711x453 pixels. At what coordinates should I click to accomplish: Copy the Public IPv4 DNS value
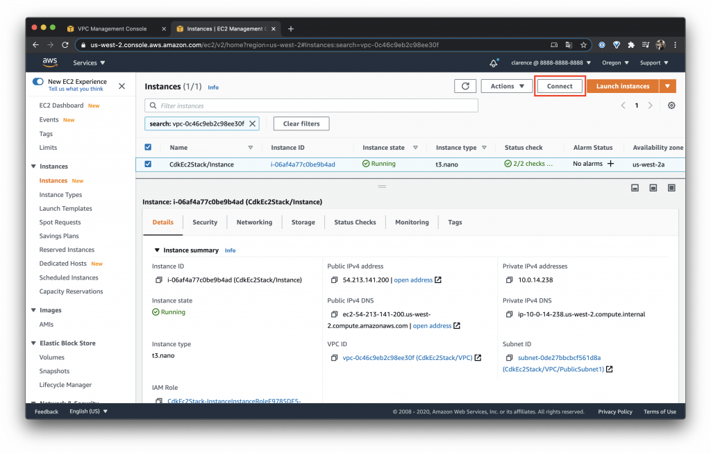(x=334, y=314)
